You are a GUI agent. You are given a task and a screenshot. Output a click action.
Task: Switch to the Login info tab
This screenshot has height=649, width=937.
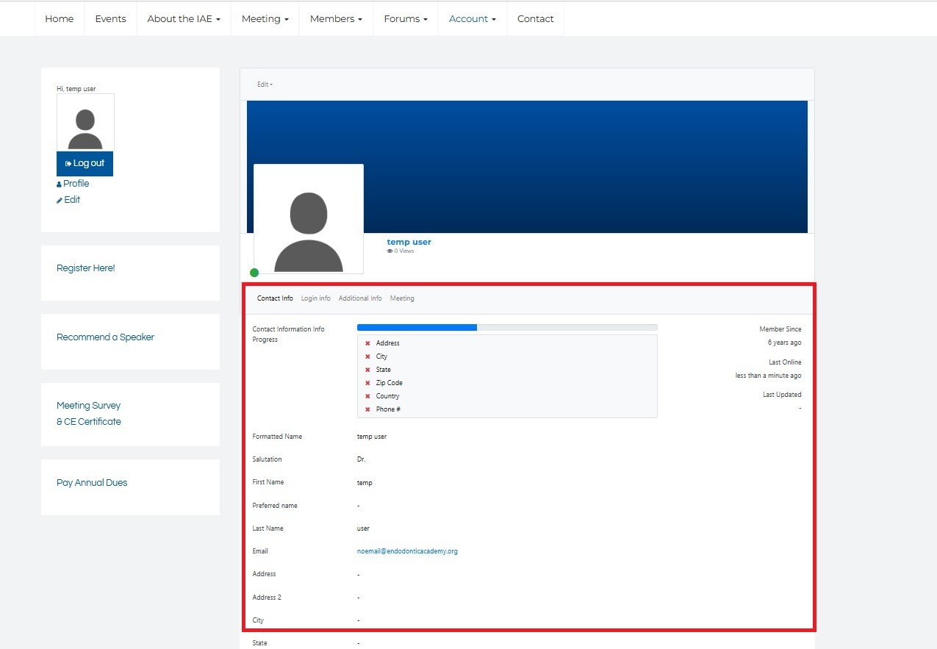(315, 298)
